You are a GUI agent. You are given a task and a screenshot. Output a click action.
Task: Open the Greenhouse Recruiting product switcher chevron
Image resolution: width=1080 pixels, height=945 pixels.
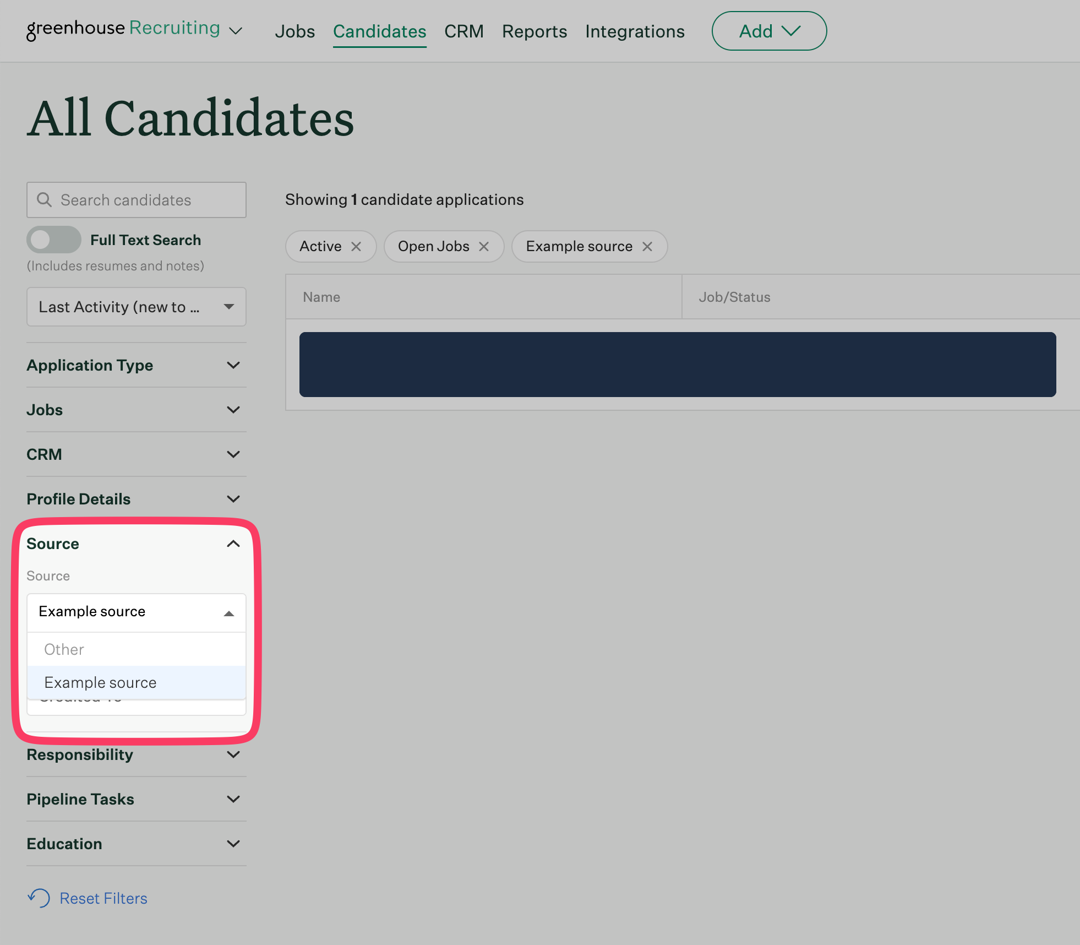point(236,31)
